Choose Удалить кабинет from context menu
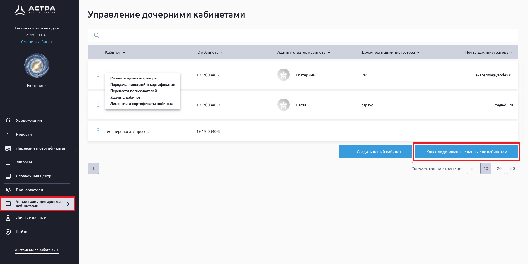 (x=125, y=98)
